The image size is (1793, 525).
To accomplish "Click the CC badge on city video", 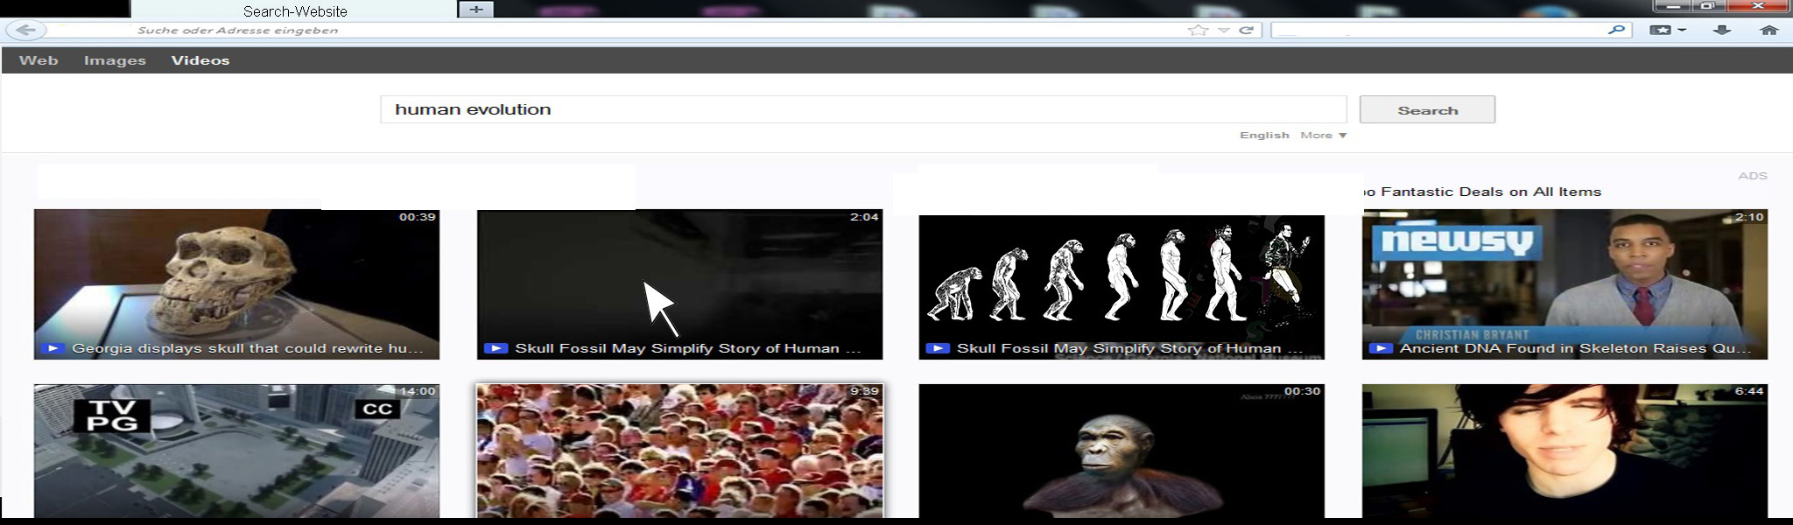I will [x=377, y=409].
